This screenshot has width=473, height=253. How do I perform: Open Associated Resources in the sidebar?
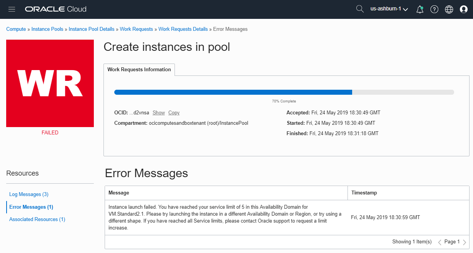click(x=37, y=219)
